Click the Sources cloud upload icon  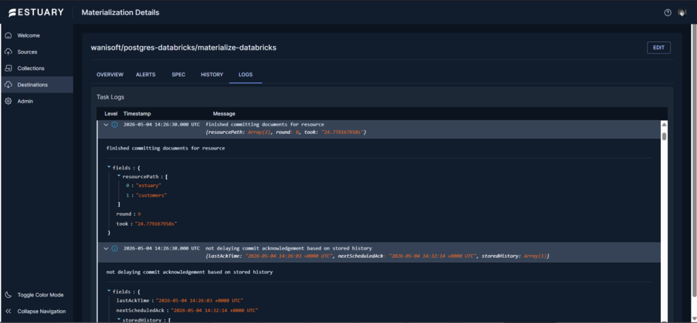pyautogui.click(x=8, y=52)
